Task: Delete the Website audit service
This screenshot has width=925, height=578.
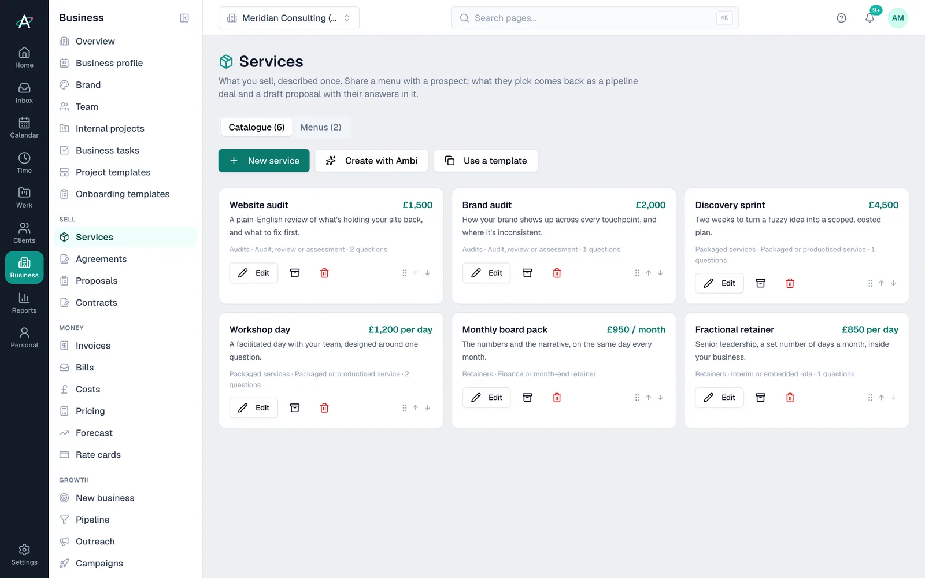Action: click(324, 273)
